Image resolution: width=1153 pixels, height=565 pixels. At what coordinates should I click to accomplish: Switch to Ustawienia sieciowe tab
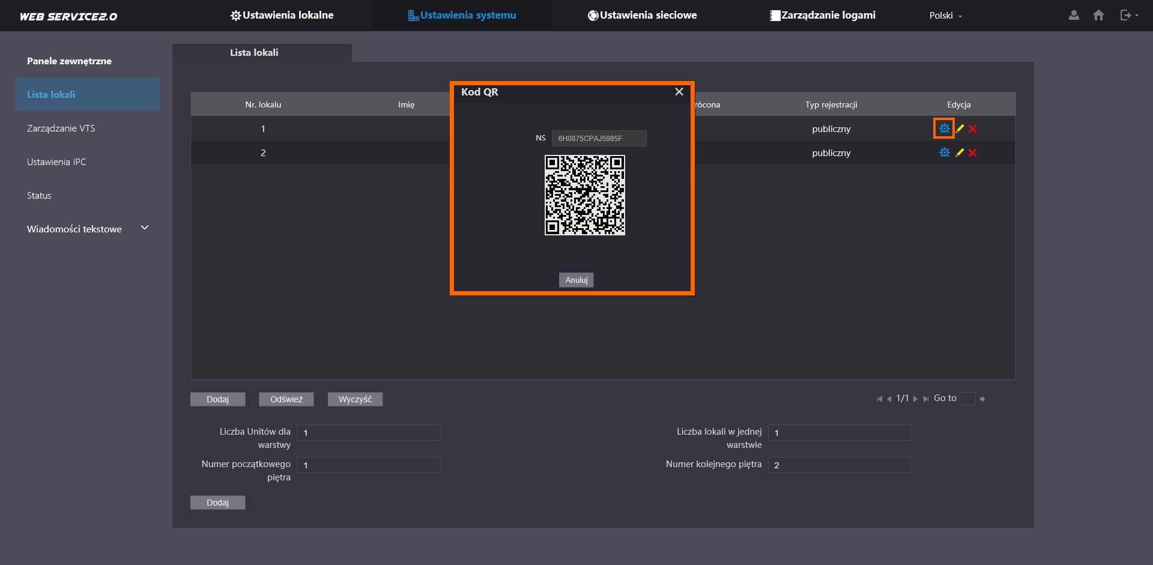click(x=642, y=16)
